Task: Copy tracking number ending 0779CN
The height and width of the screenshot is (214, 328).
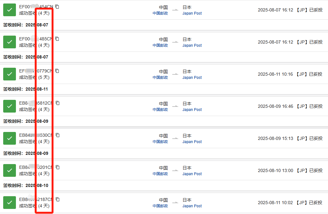Action: [x=57, y=71]
